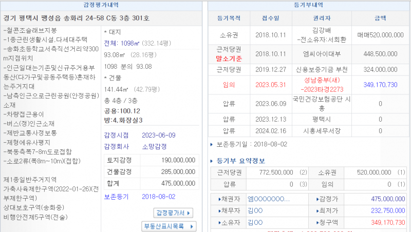Screen dimensions: 411x232
Task: Click the arrow icon beside 등기부 요약정보
Action: (212, 161)
